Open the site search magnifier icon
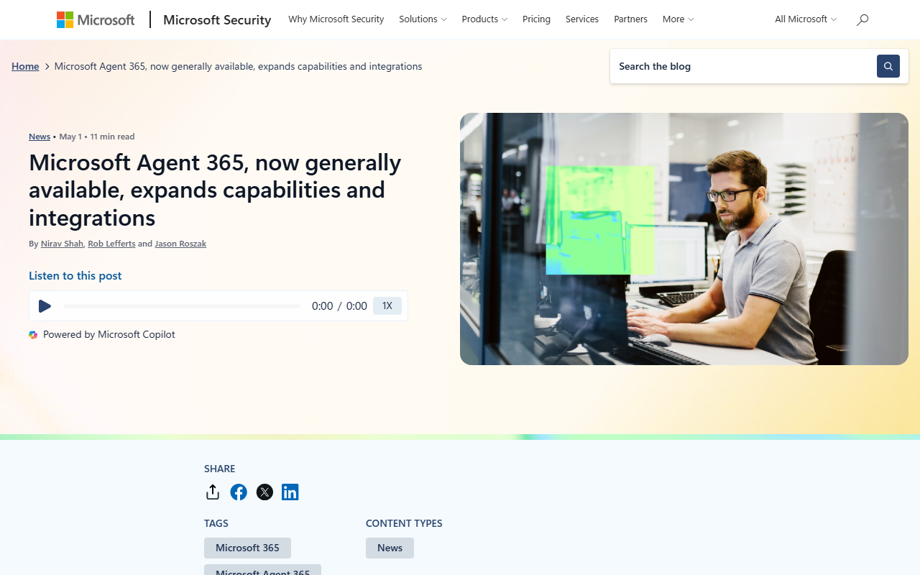Viewport: 920px width, 575px height. [x=862, y=19]
